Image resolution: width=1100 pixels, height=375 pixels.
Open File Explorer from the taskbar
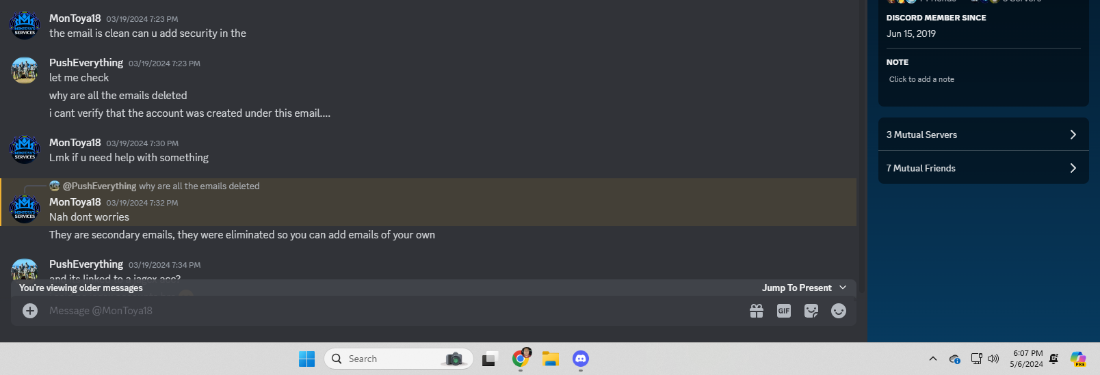pos(551,359)
